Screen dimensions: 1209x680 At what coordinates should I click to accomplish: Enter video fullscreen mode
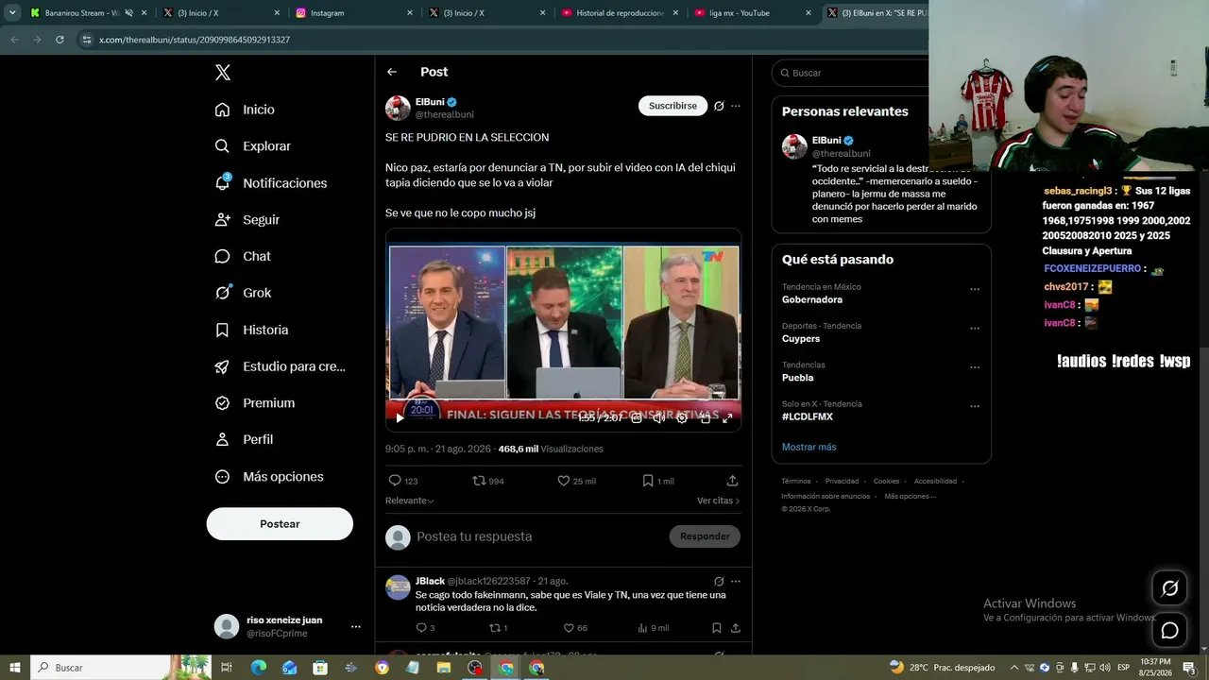tap(727, 417)
